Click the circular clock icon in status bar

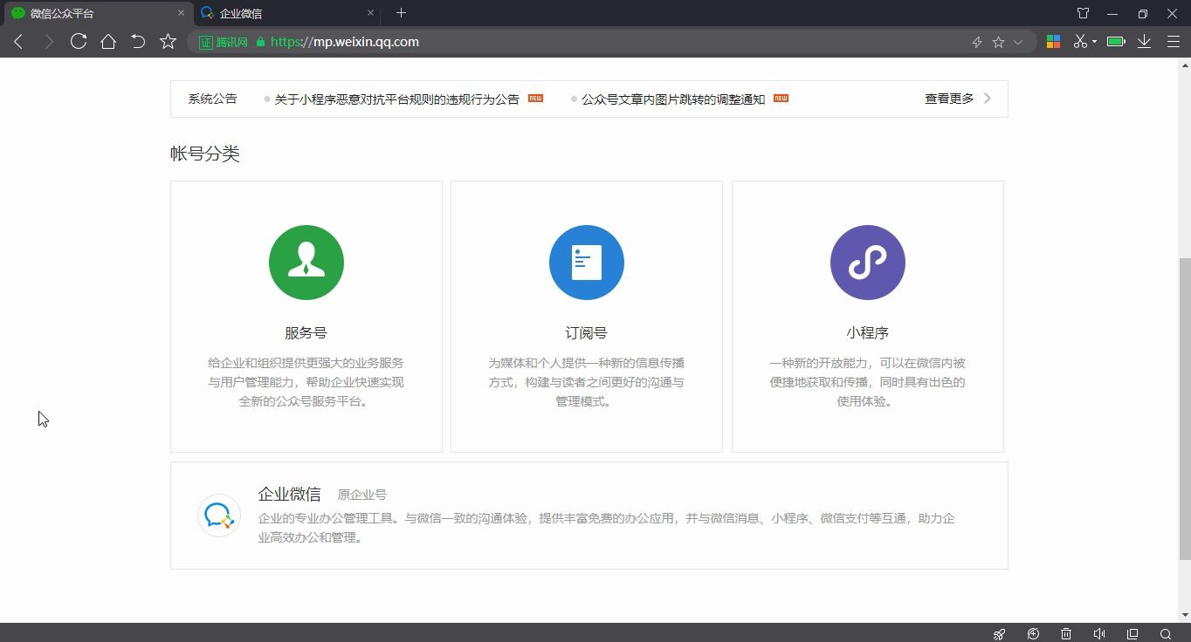[x=1034, y=634]
